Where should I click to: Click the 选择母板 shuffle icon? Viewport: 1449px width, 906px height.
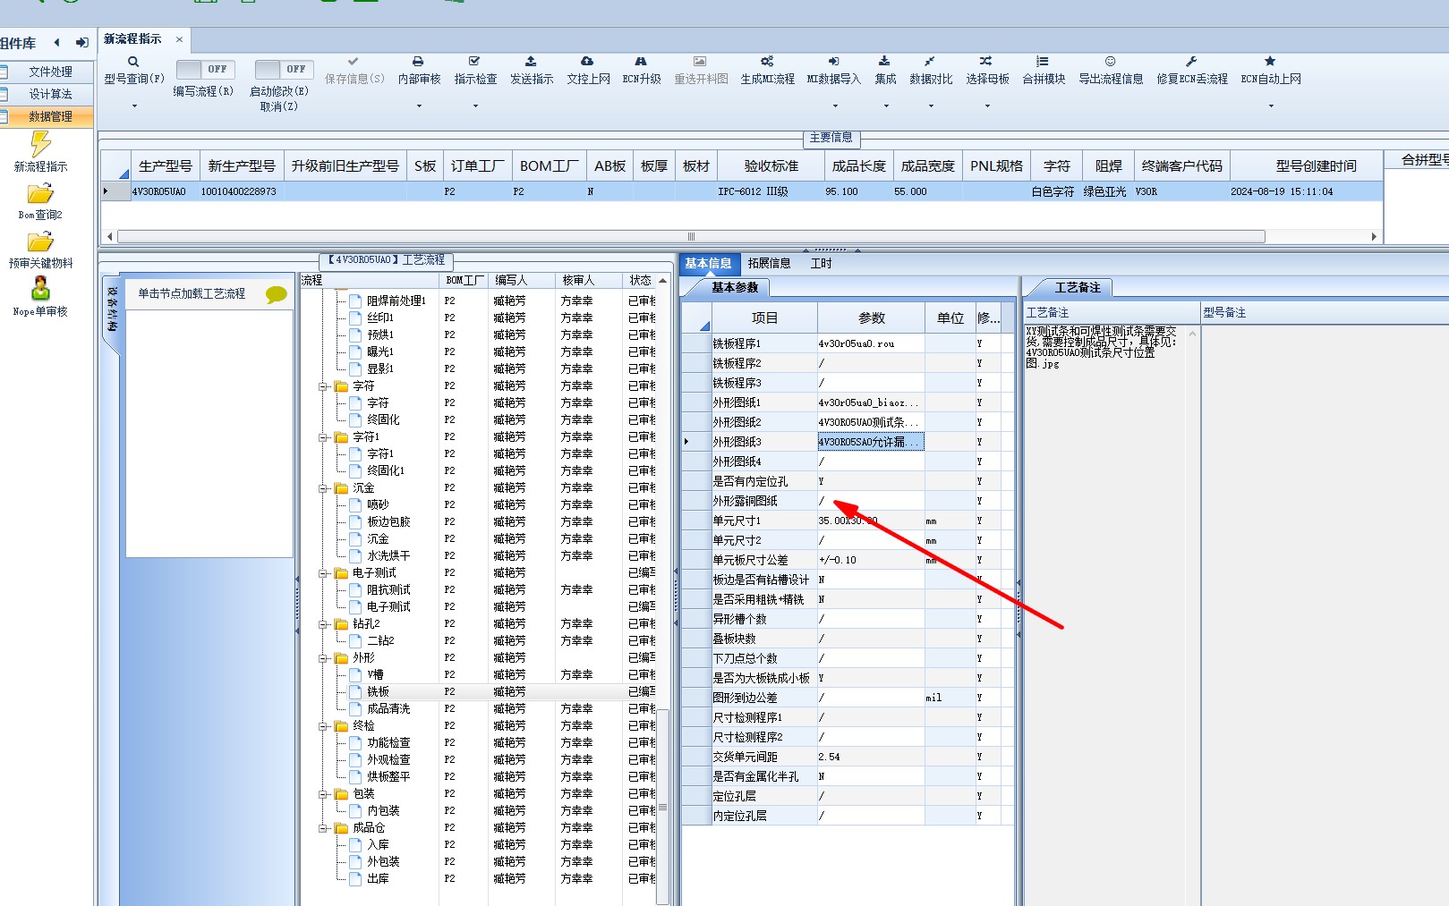[x=986, y=62]
